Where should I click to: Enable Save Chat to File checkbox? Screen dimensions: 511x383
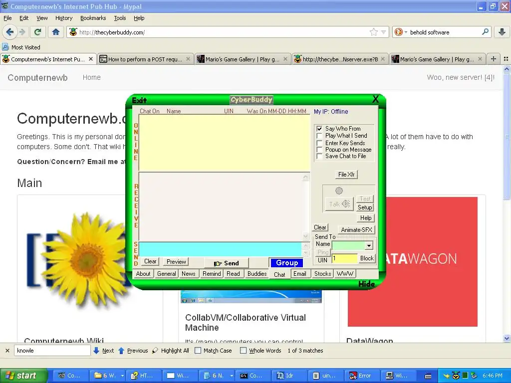tap(320, 156)
